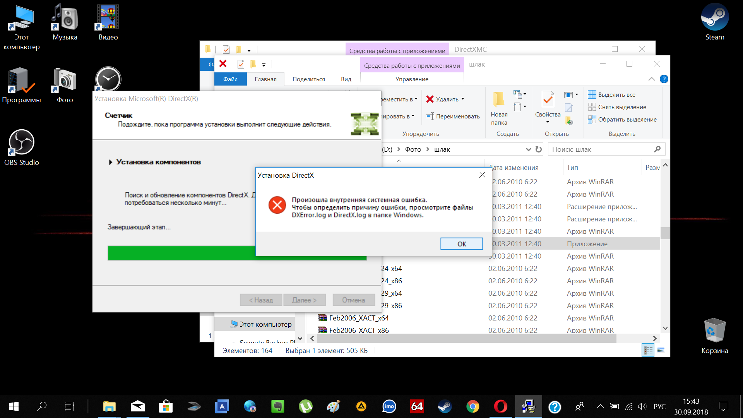Switch to the Поделиться tab
This screenshot has width=743, height=418.
coord(309,79)
